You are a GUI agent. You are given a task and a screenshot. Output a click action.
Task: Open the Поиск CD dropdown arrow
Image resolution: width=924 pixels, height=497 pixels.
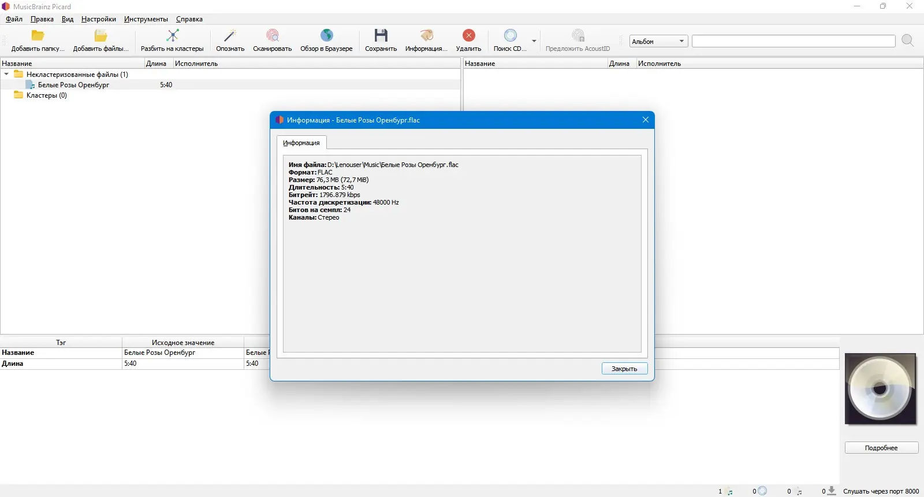(x=534, y=41)
